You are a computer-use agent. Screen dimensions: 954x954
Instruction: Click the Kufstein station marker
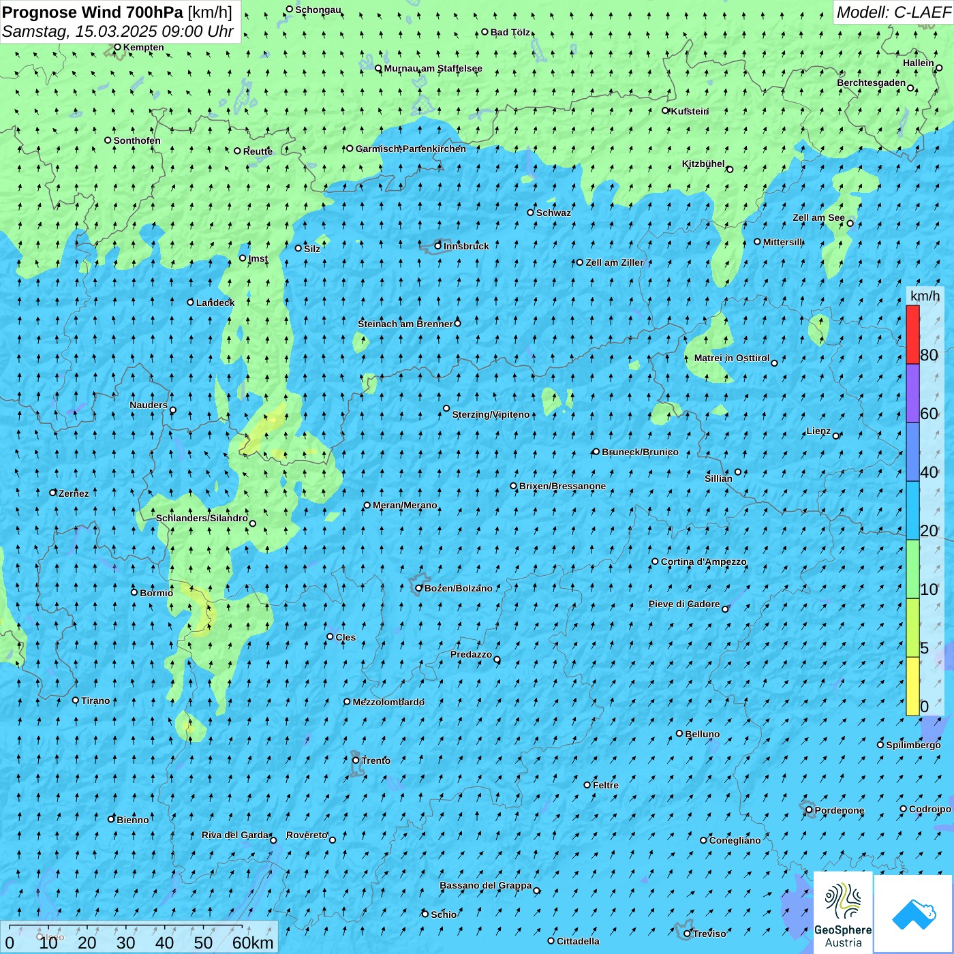tap(666, 110)
